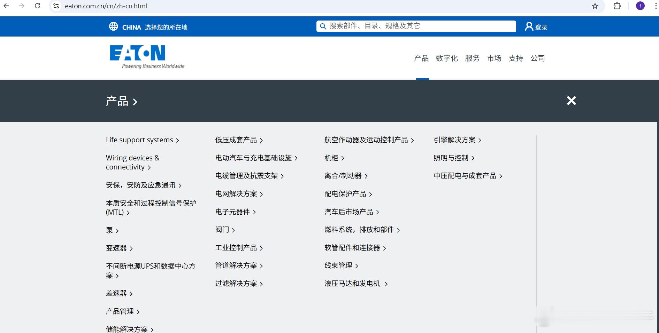Open the 数字化 menu item
The height and width of the screenshot is (333, 659).
tap(447, 58)
